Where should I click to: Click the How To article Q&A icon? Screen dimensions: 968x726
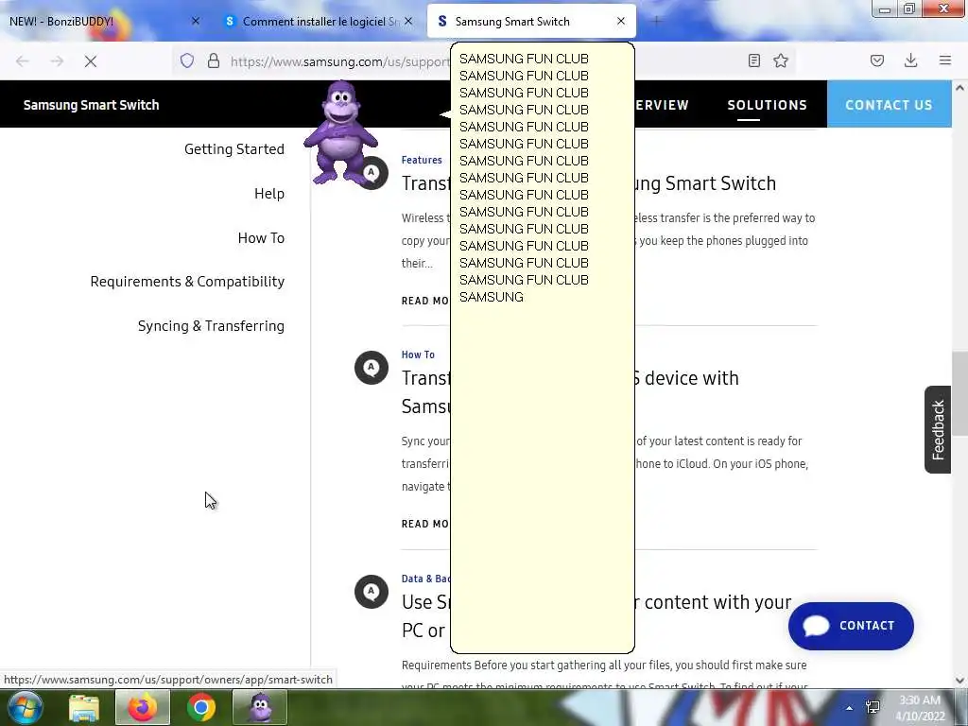click(x=371, y=368)
